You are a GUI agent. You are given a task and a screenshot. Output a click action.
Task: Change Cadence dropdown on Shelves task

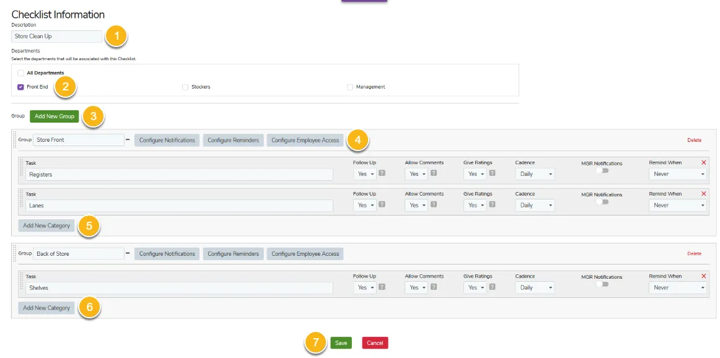[x=535, y=287]
